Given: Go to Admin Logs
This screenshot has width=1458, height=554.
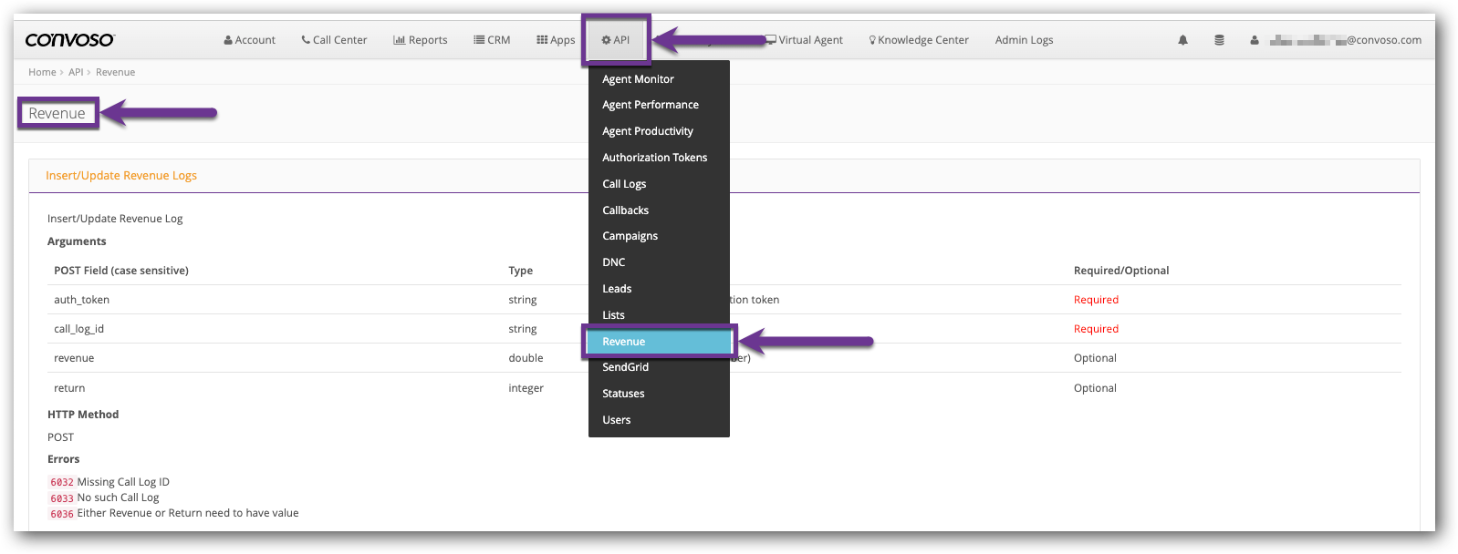Looking at the screenshot, I should coord(1024,40).
